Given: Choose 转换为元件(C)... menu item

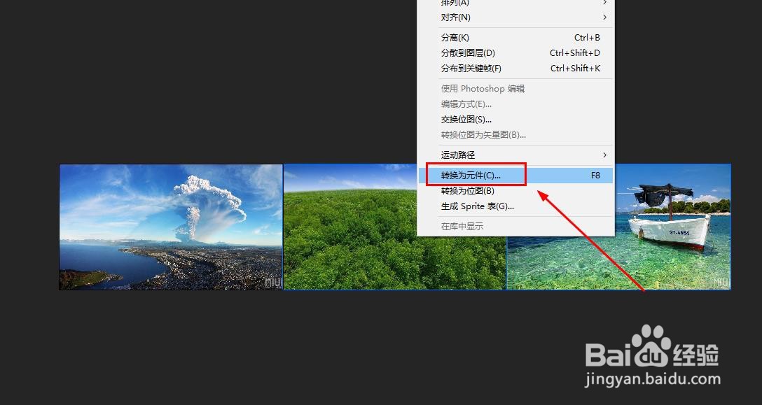Looking at the screenshot, I should click(515, 176).
